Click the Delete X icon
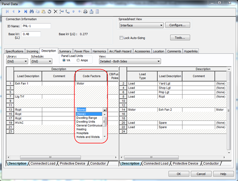Screen dimensions: 238x181 55,11
